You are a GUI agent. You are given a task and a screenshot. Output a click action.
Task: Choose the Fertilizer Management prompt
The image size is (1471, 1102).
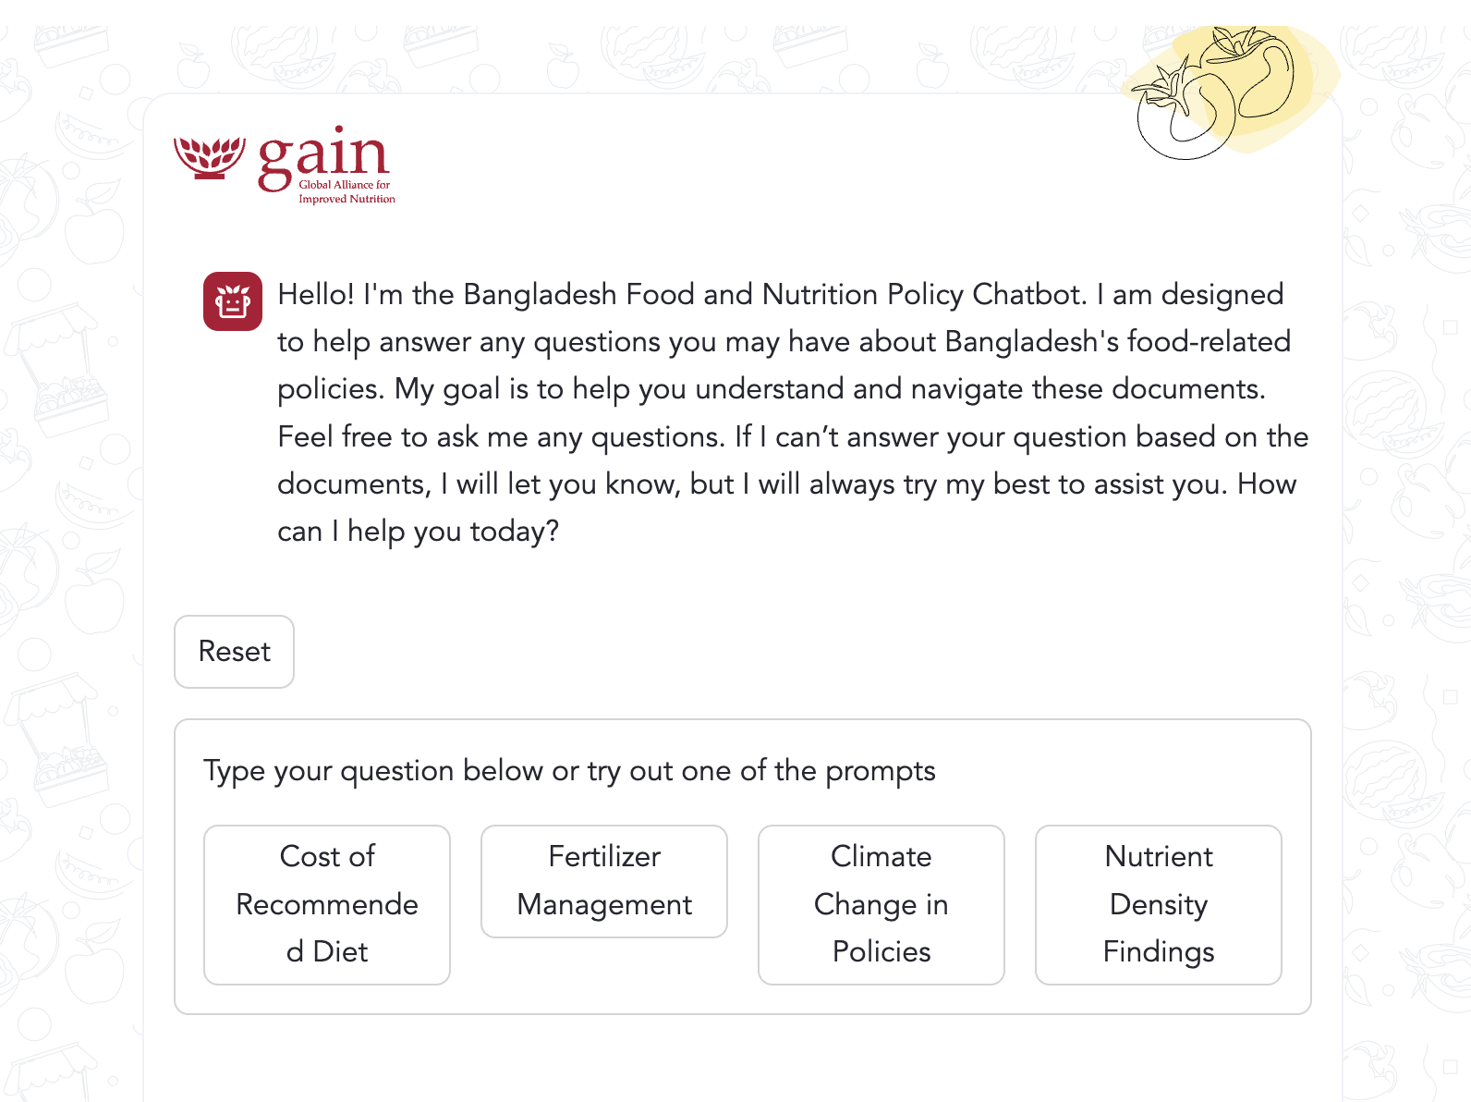tap(604, 881)
